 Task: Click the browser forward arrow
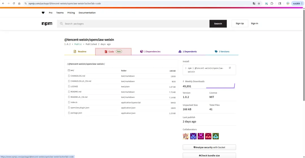8,3
